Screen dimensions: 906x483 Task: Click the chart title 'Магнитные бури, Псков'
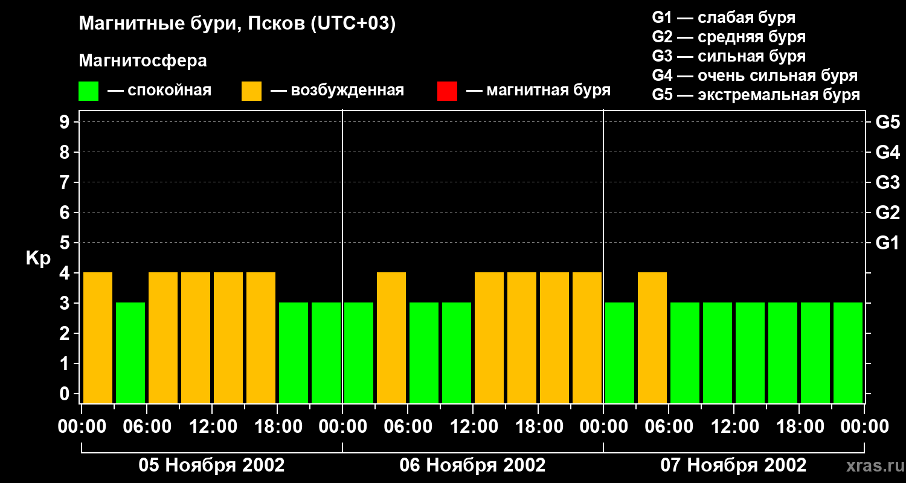[237, 24]
